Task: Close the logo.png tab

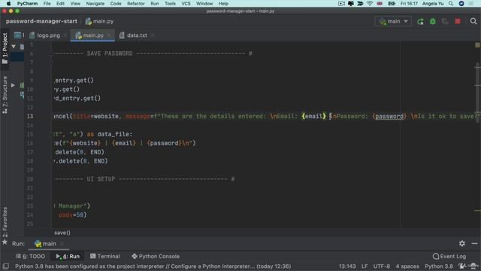Action: (65, 35)
